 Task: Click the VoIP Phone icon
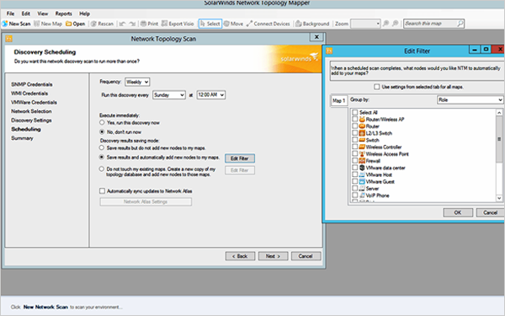tap(362, 195)
